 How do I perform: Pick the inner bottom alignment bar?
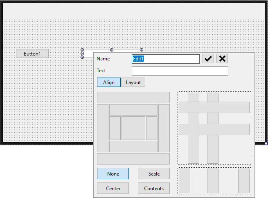133,147
